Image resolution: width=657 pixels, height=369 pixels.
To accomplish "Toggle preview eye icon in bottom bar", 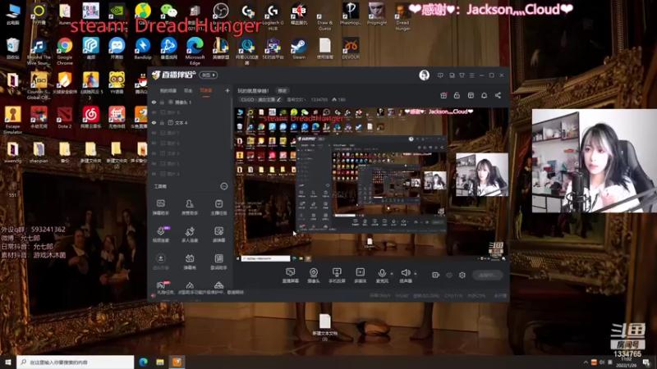I will 448,275.
